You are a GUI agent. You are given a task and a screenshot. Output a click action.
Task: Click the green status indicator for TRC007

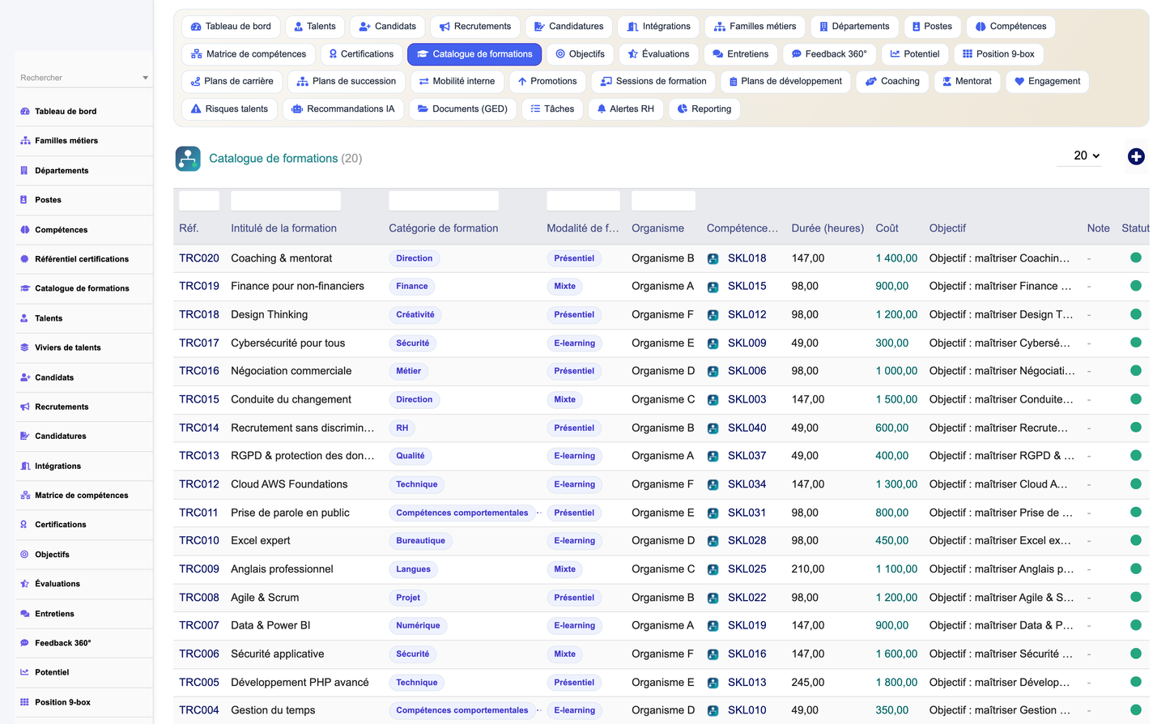click(1136, 625)
